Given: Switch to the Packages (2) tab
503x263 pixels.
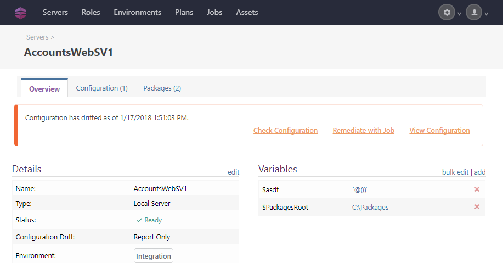Looking at the screenshot, I should coord(162,88).
